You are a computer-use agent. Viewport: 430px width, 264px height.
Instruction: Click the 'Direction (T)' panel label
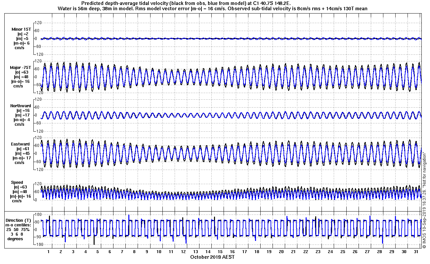click(19, 220)
